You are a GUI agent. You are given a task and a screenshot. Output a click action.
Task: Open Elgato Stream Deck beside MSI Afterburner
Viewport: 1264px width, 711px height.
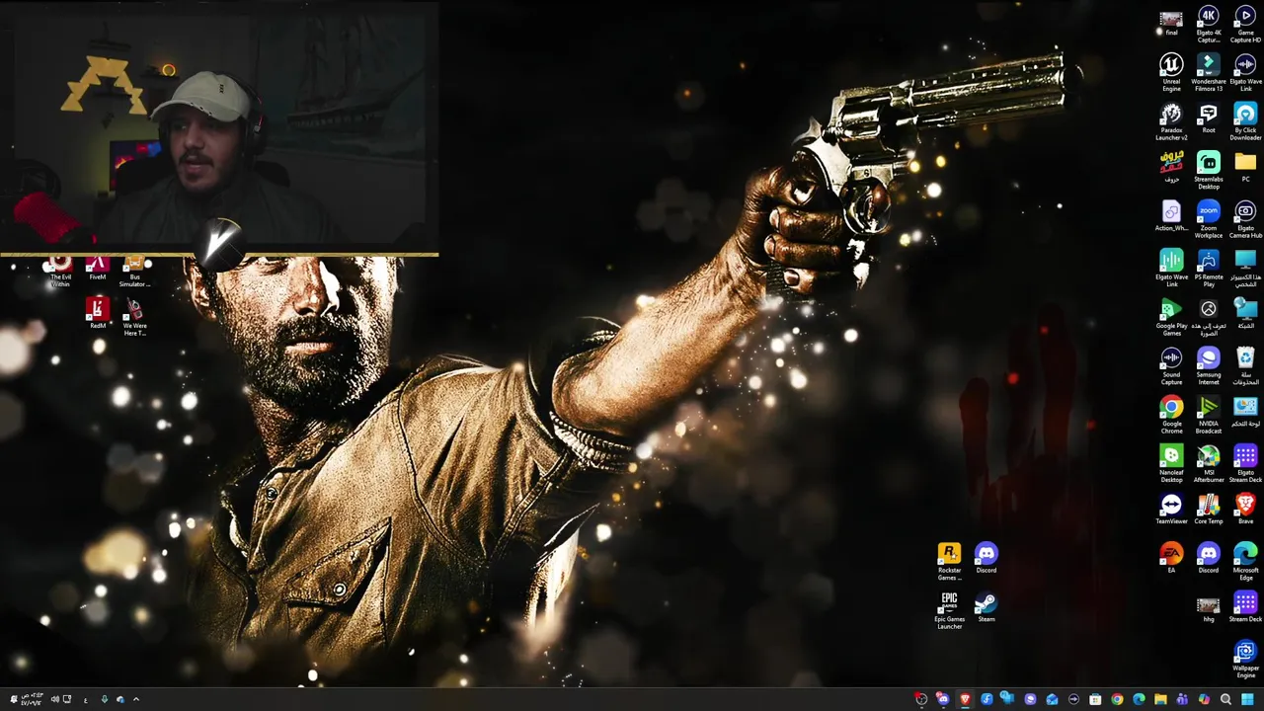pyautogui.click(x=1245, y=462)
